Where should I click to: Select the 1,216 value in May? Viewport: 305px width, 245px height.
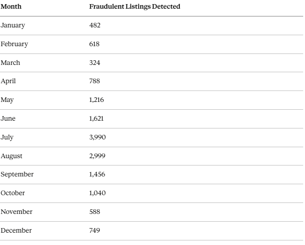point(96,100)
